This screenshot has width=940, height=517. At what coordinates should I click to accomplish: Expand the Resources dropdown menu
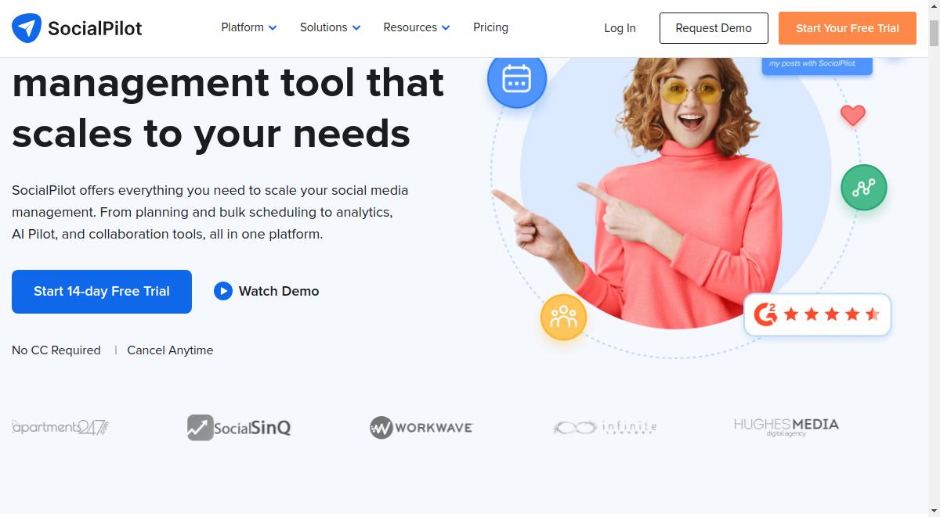coord(417,27)
